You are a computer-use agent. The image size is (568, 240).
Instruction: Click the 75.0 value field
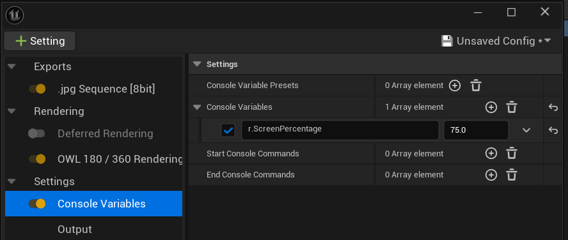pos(476,130)
